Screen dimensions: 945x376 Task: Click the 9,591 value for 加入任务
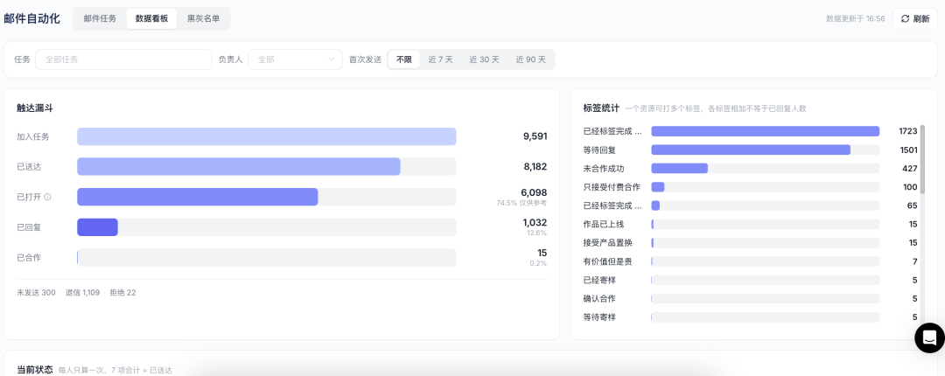click(535, 136)
